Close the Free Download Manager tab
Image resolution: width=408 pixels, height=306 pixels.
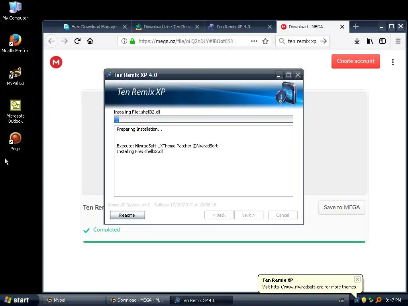[125, 27]
